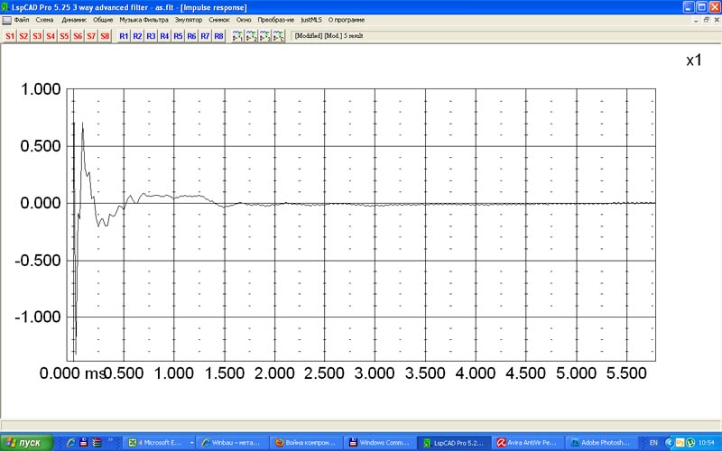Image resolution: width=722 pixels, height=451 pixels.
Task: Select the S2 snapshot button
Action: (23, 36)
